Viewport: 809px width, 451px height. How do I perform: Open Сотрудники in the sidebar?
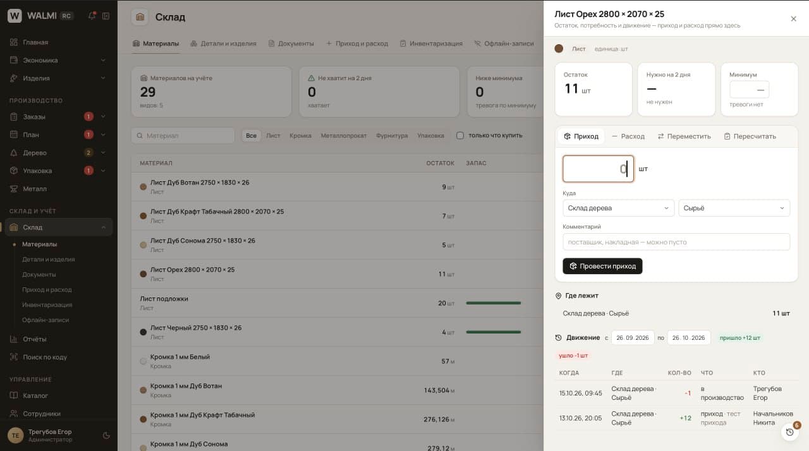click(58, 414)
